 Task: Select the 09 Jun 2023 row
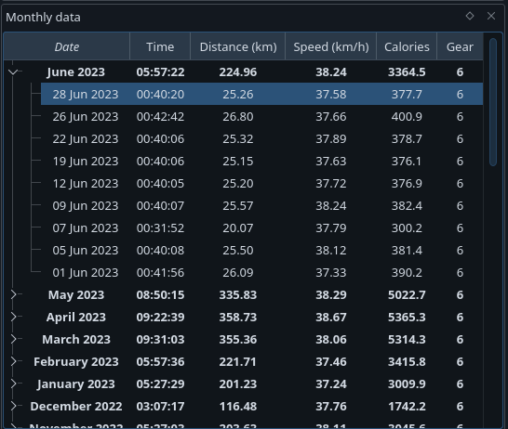pos(261,205)
